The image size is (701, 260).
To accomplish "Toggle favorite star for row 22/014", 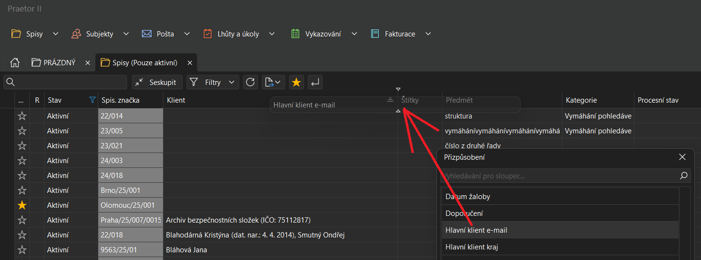I will (22, 116).
